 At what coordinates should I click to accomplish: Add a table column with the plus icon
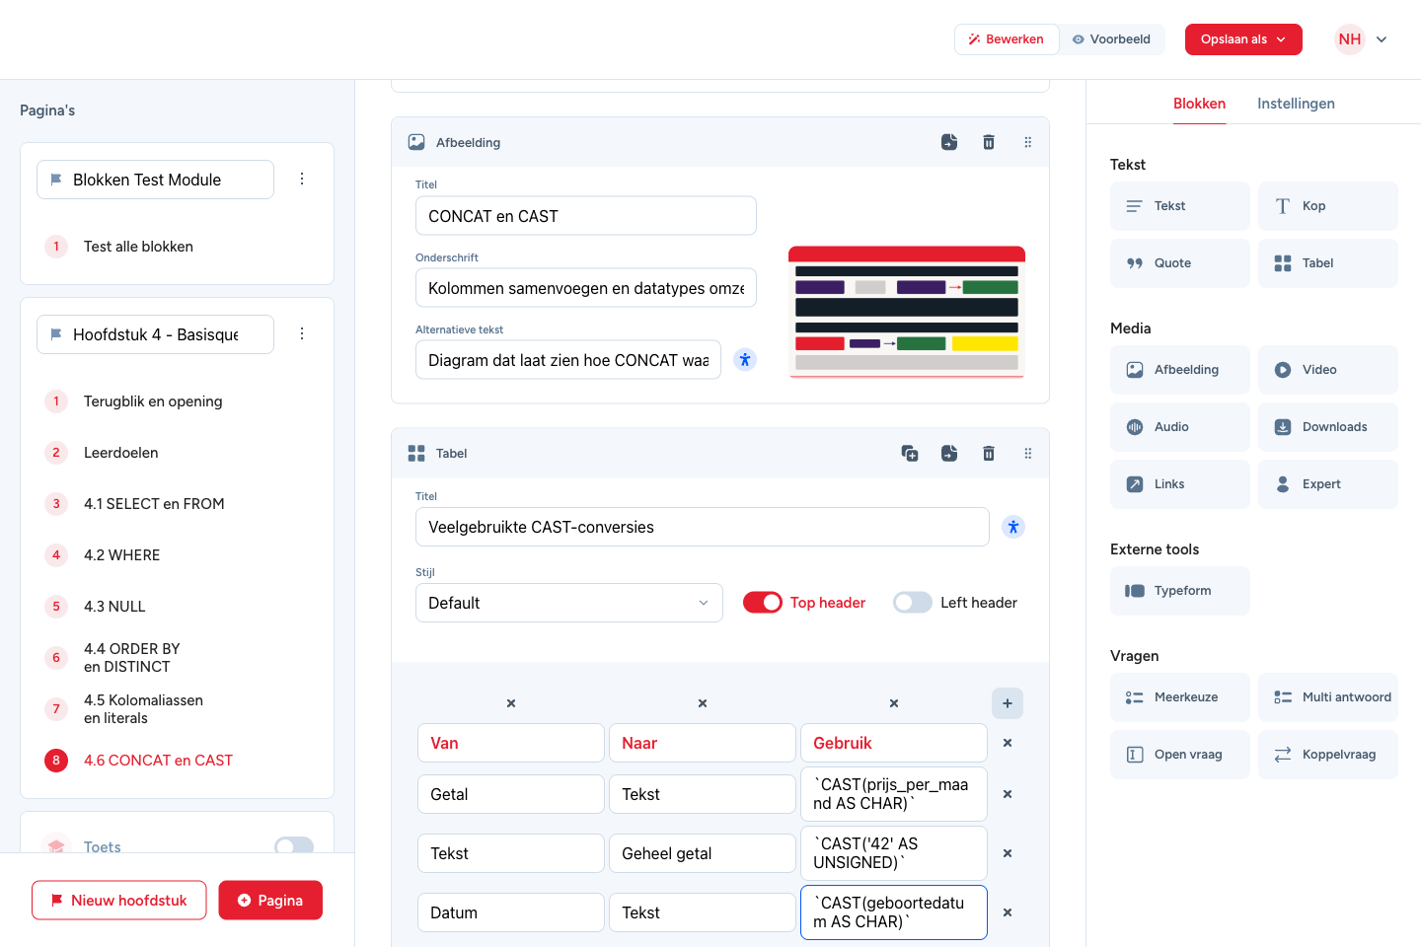click(x=1007, y=703)
